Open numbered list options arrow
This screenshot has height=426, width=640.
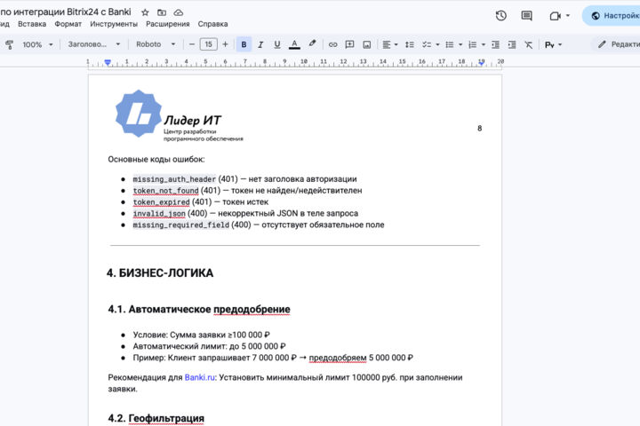(x=484, y=44)
